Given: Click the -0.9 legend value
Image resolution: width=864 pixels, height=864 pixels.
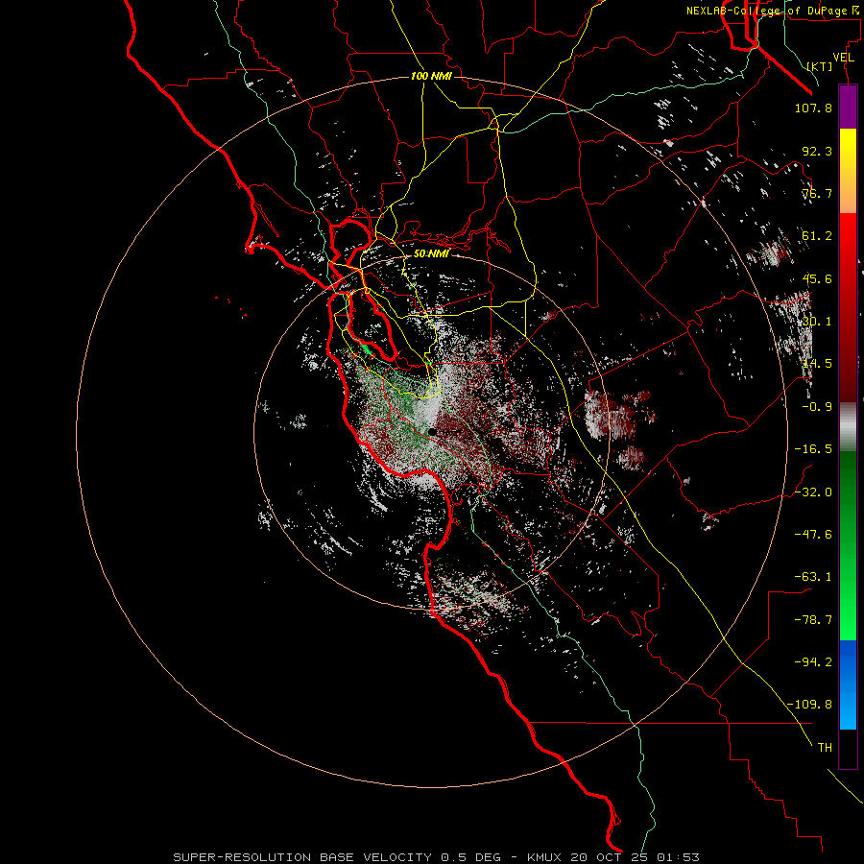Looking at the screenshot, I should tap(817, 407).
